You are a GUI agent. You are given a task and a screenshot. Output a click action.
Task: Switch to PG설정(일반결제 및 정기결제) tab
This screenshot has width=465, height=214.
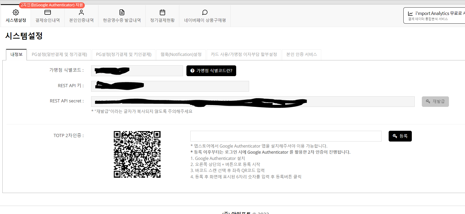click(x=59, y=55)
